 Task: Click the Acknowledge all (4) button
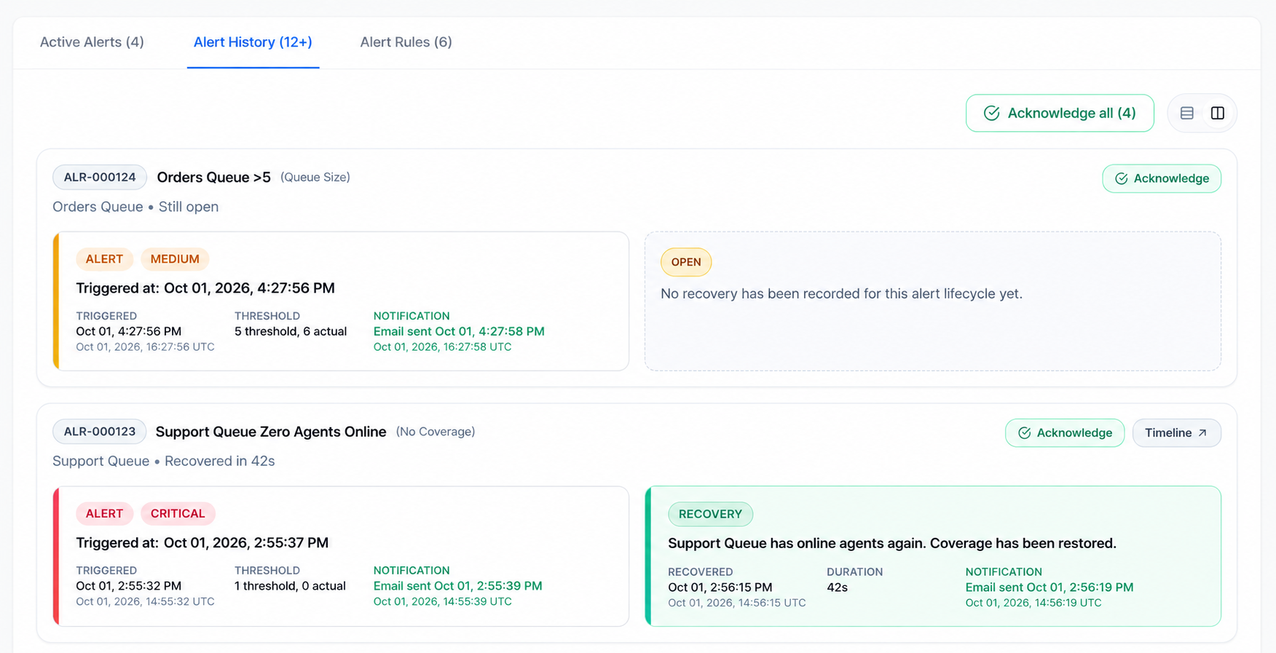point(1060,113)
